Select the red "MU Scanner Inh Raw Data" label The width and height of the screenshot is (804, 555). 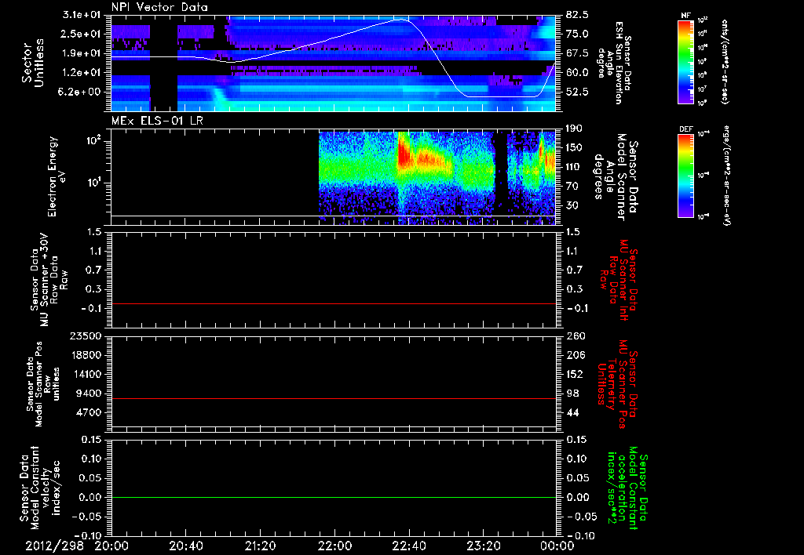point(617,280)
